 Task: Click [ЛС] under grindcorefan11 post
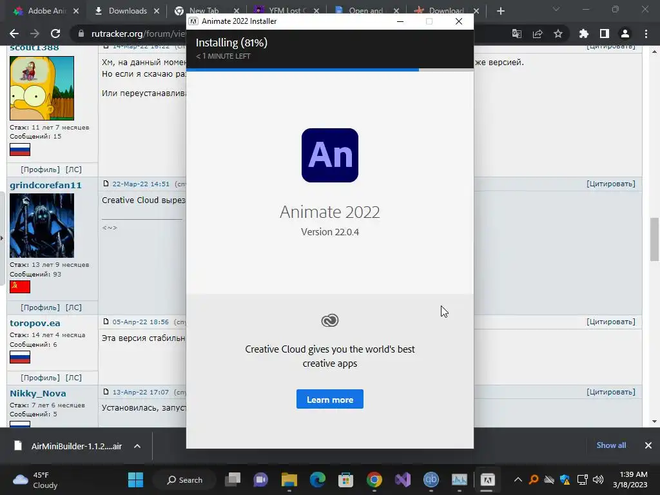click(x=73, y=307)
